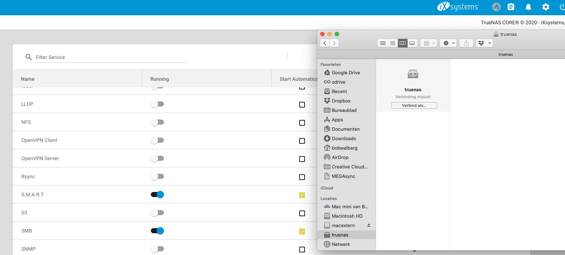Toggle the SNMP service running switch

click(x=157, y=249)
